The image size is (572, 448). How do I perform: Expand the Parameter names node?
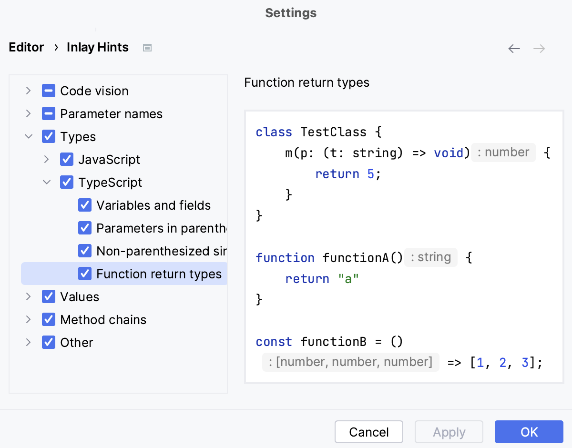[x=28, y=113]
